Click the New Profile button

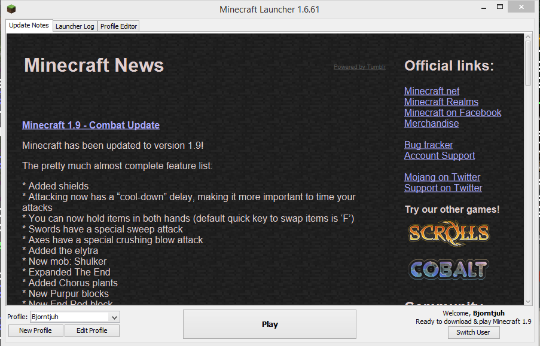pos(35,330)
